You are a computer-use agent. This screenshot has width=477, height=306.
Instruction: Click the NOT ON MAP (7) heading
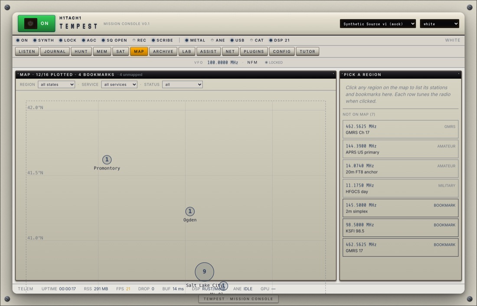click(359, 114)
